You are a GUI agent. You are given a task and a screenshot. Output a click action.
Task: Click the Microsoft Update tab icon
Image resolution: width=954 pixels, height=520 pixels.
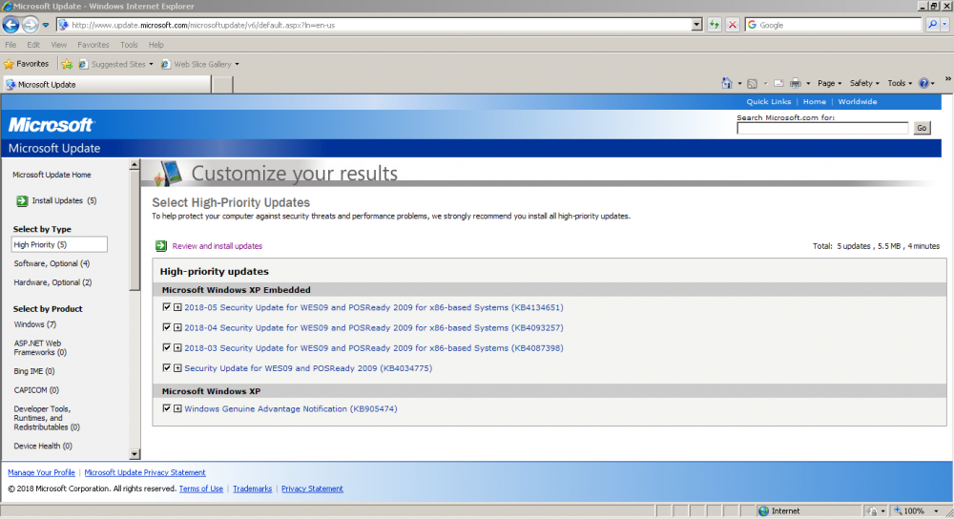point(10,85)
